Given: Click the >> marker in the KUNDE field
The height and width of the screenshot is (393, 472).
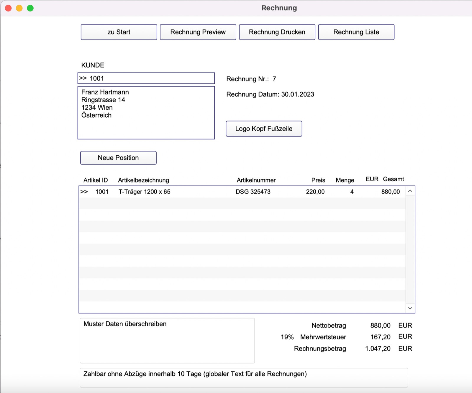Looking at the screenshot, I should (x=83, y=78).
